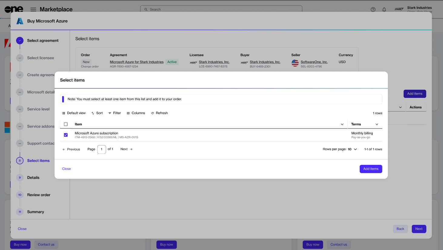Click the Next page right arrow
The image size is (443, 250).
click(131, 149)
